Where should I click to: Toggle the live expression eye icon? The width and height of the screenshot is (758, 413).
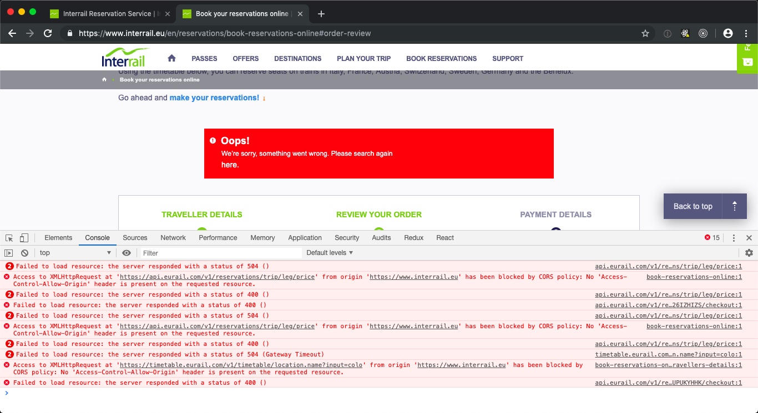pos(127,253)
